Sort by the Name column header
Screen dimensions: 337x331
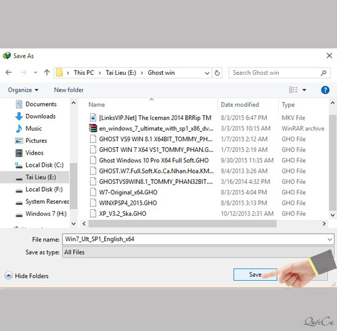pos(97,105)
